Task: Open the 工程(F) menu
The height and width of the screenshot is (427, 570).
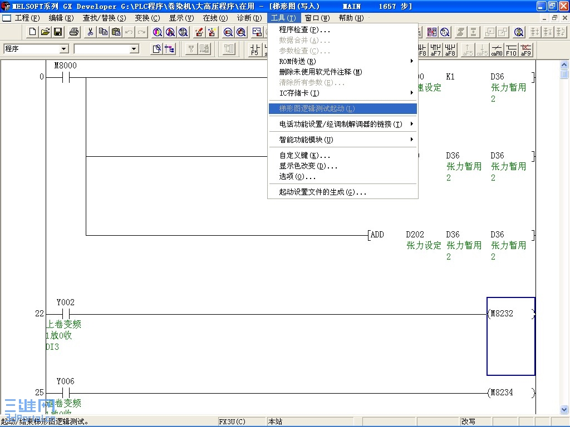Action: 27,18
